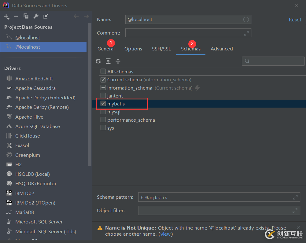This screenshot has height=243, width=306.
Task: Uncheck the mybatis schema checkbox
Action: point(103,104)
